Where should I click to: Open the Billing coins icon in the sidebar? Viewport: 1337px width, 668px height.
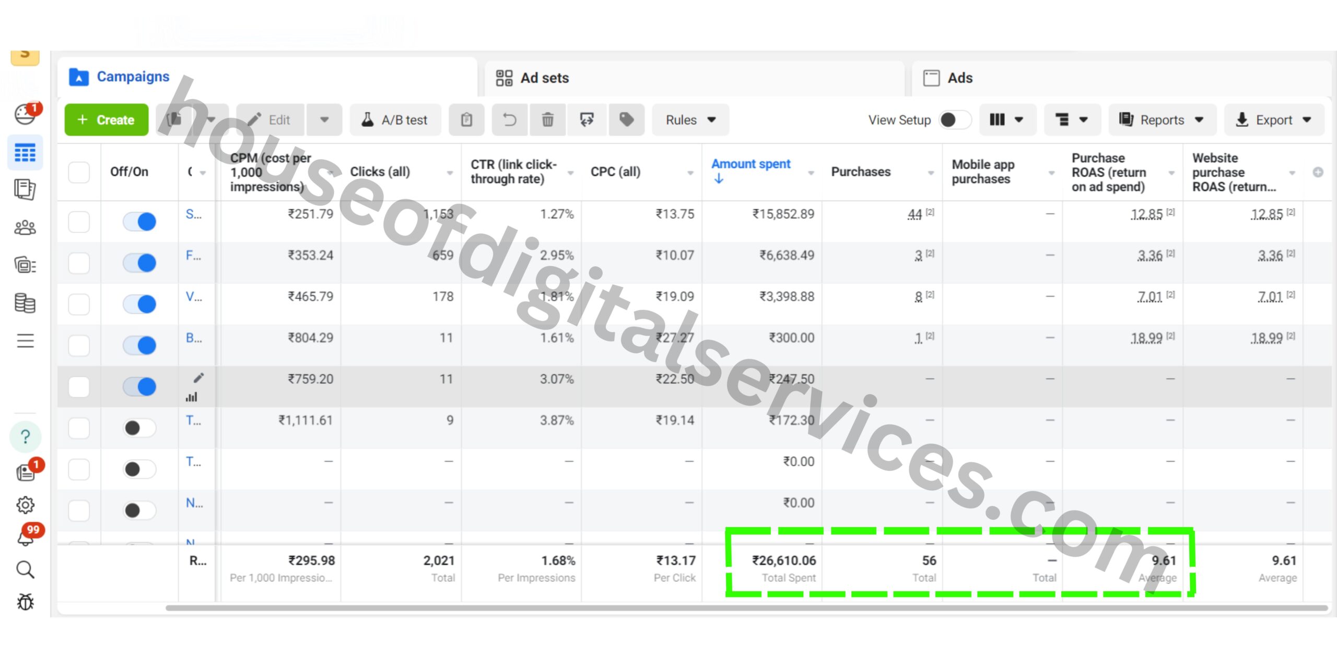click(x=25, y=303)
